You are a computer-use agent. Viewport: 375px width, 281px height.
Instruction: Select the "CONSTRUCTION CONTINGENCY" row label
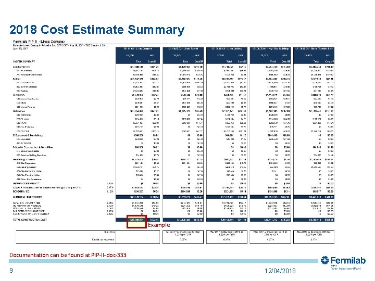[x=31, y=214]
